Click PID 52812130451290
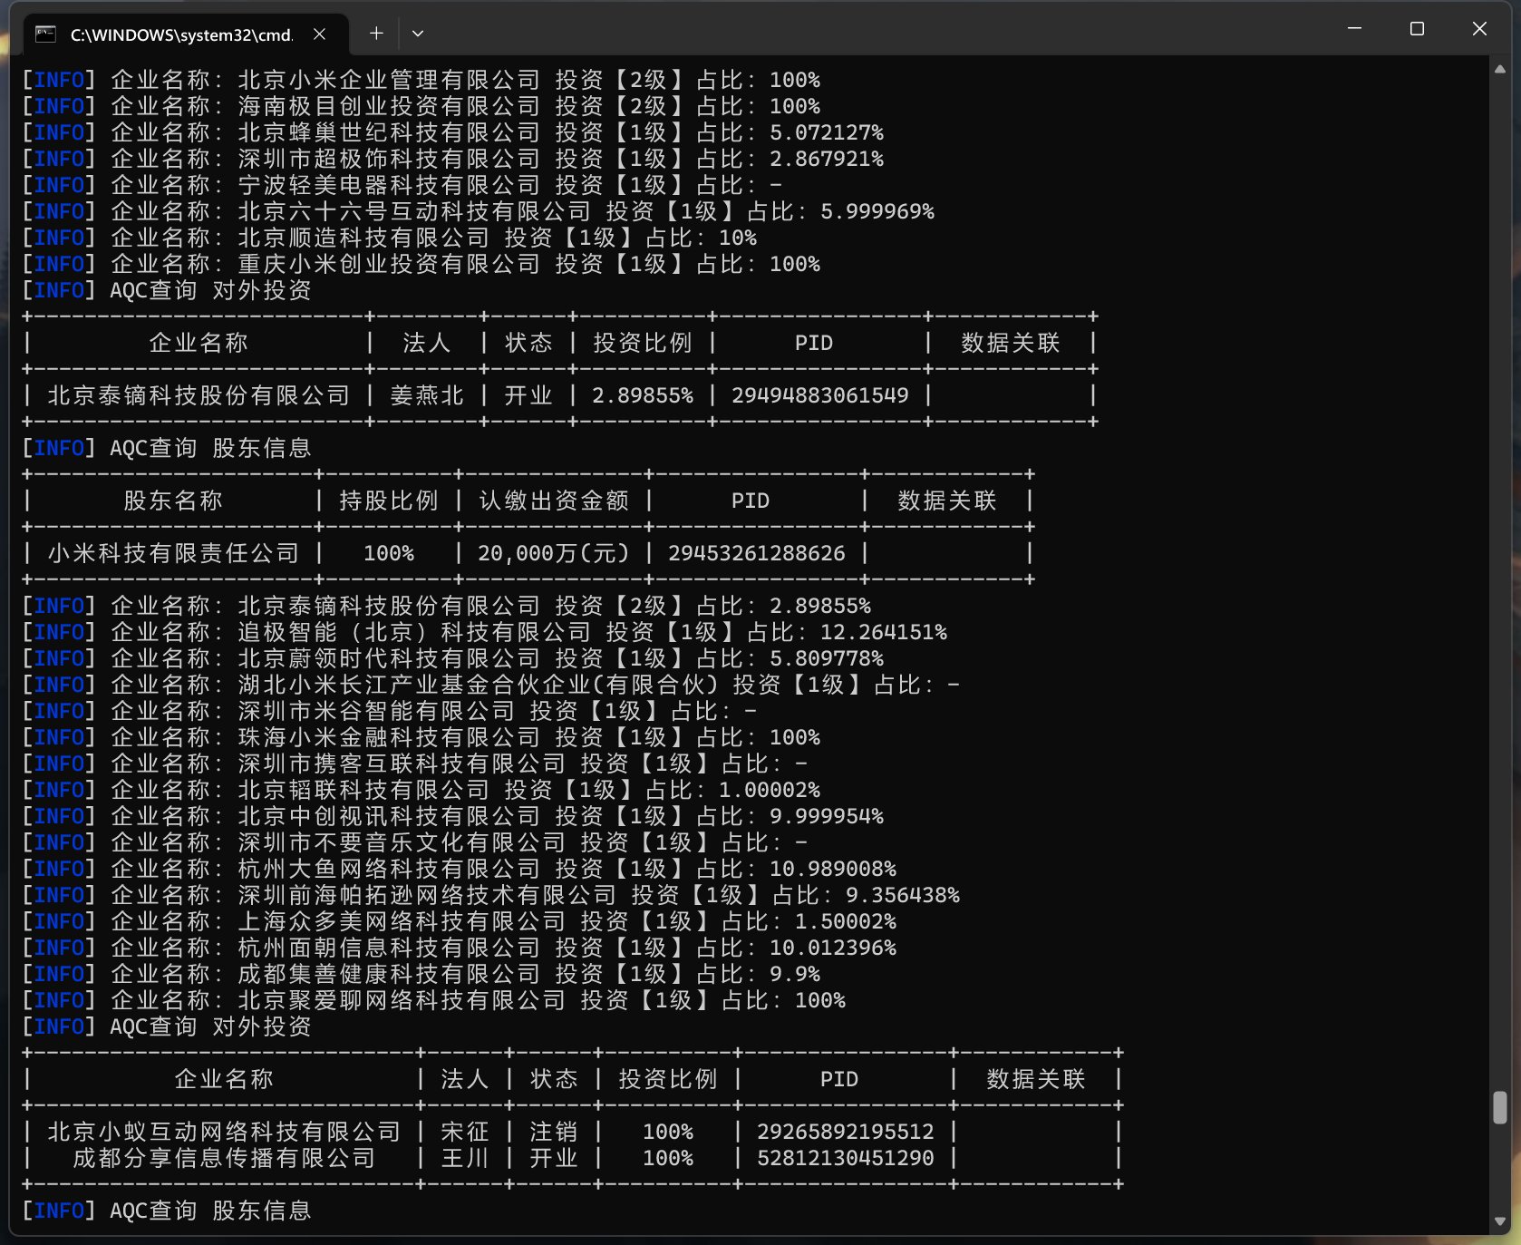This screenshot has height=1245, width=1521. pyautogui.click(x=845, y=1158)
